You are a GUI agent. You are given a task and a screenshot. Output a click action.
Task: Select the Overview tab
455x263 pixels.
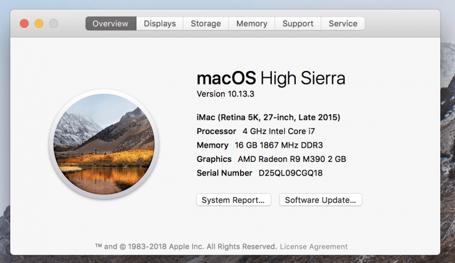(x=110, y=23)
